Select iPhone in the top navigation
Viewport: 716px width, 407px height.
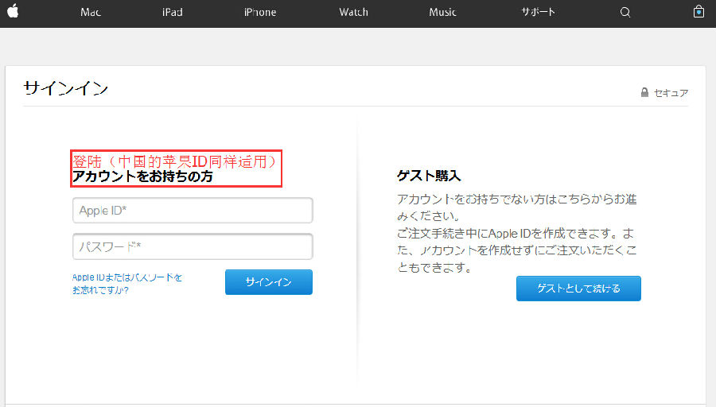[260, 12]
